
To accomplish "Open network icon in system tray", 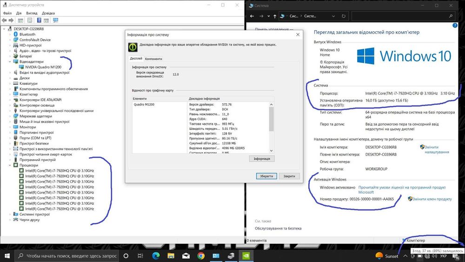I will click(x=427, y=256).
